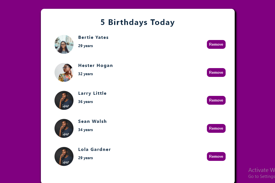The height and width of the screenshot is (183, 275).
Task: Remove Hester Hogan from the list
Action: pos(216,72)
